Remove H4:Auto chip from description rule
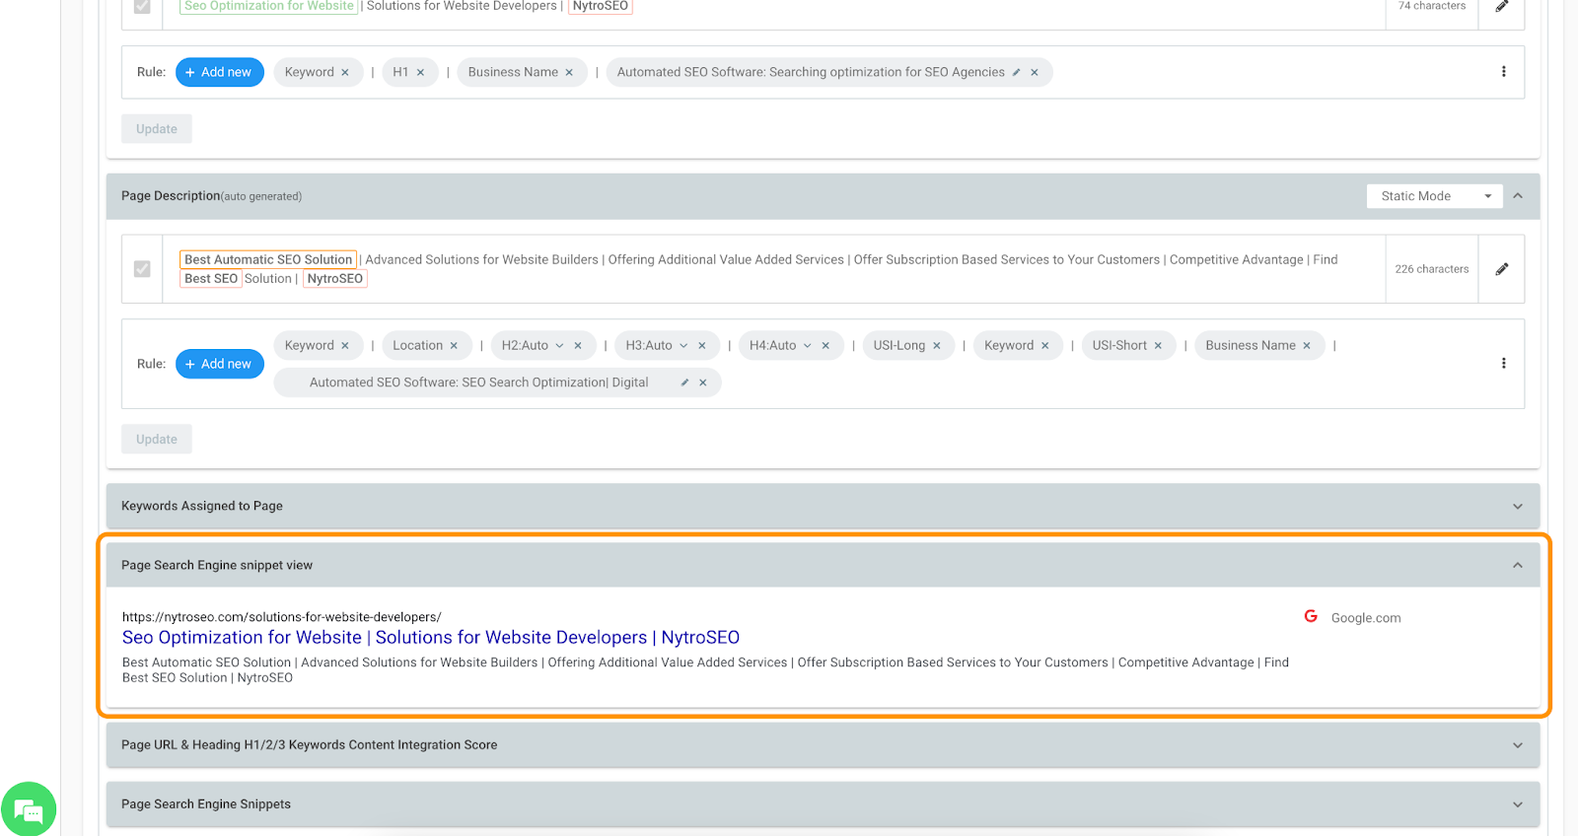 (825, 345)
